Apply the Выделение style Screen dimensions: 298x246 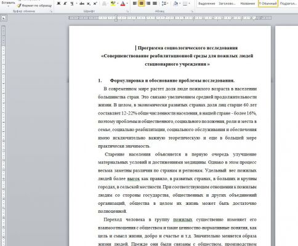click(207, 4)
